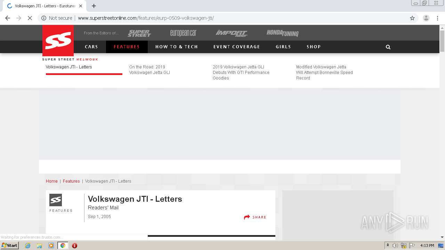Share the article using the Share button
The height and width of the screenshot is (250, 445).
tap(255, 217)
